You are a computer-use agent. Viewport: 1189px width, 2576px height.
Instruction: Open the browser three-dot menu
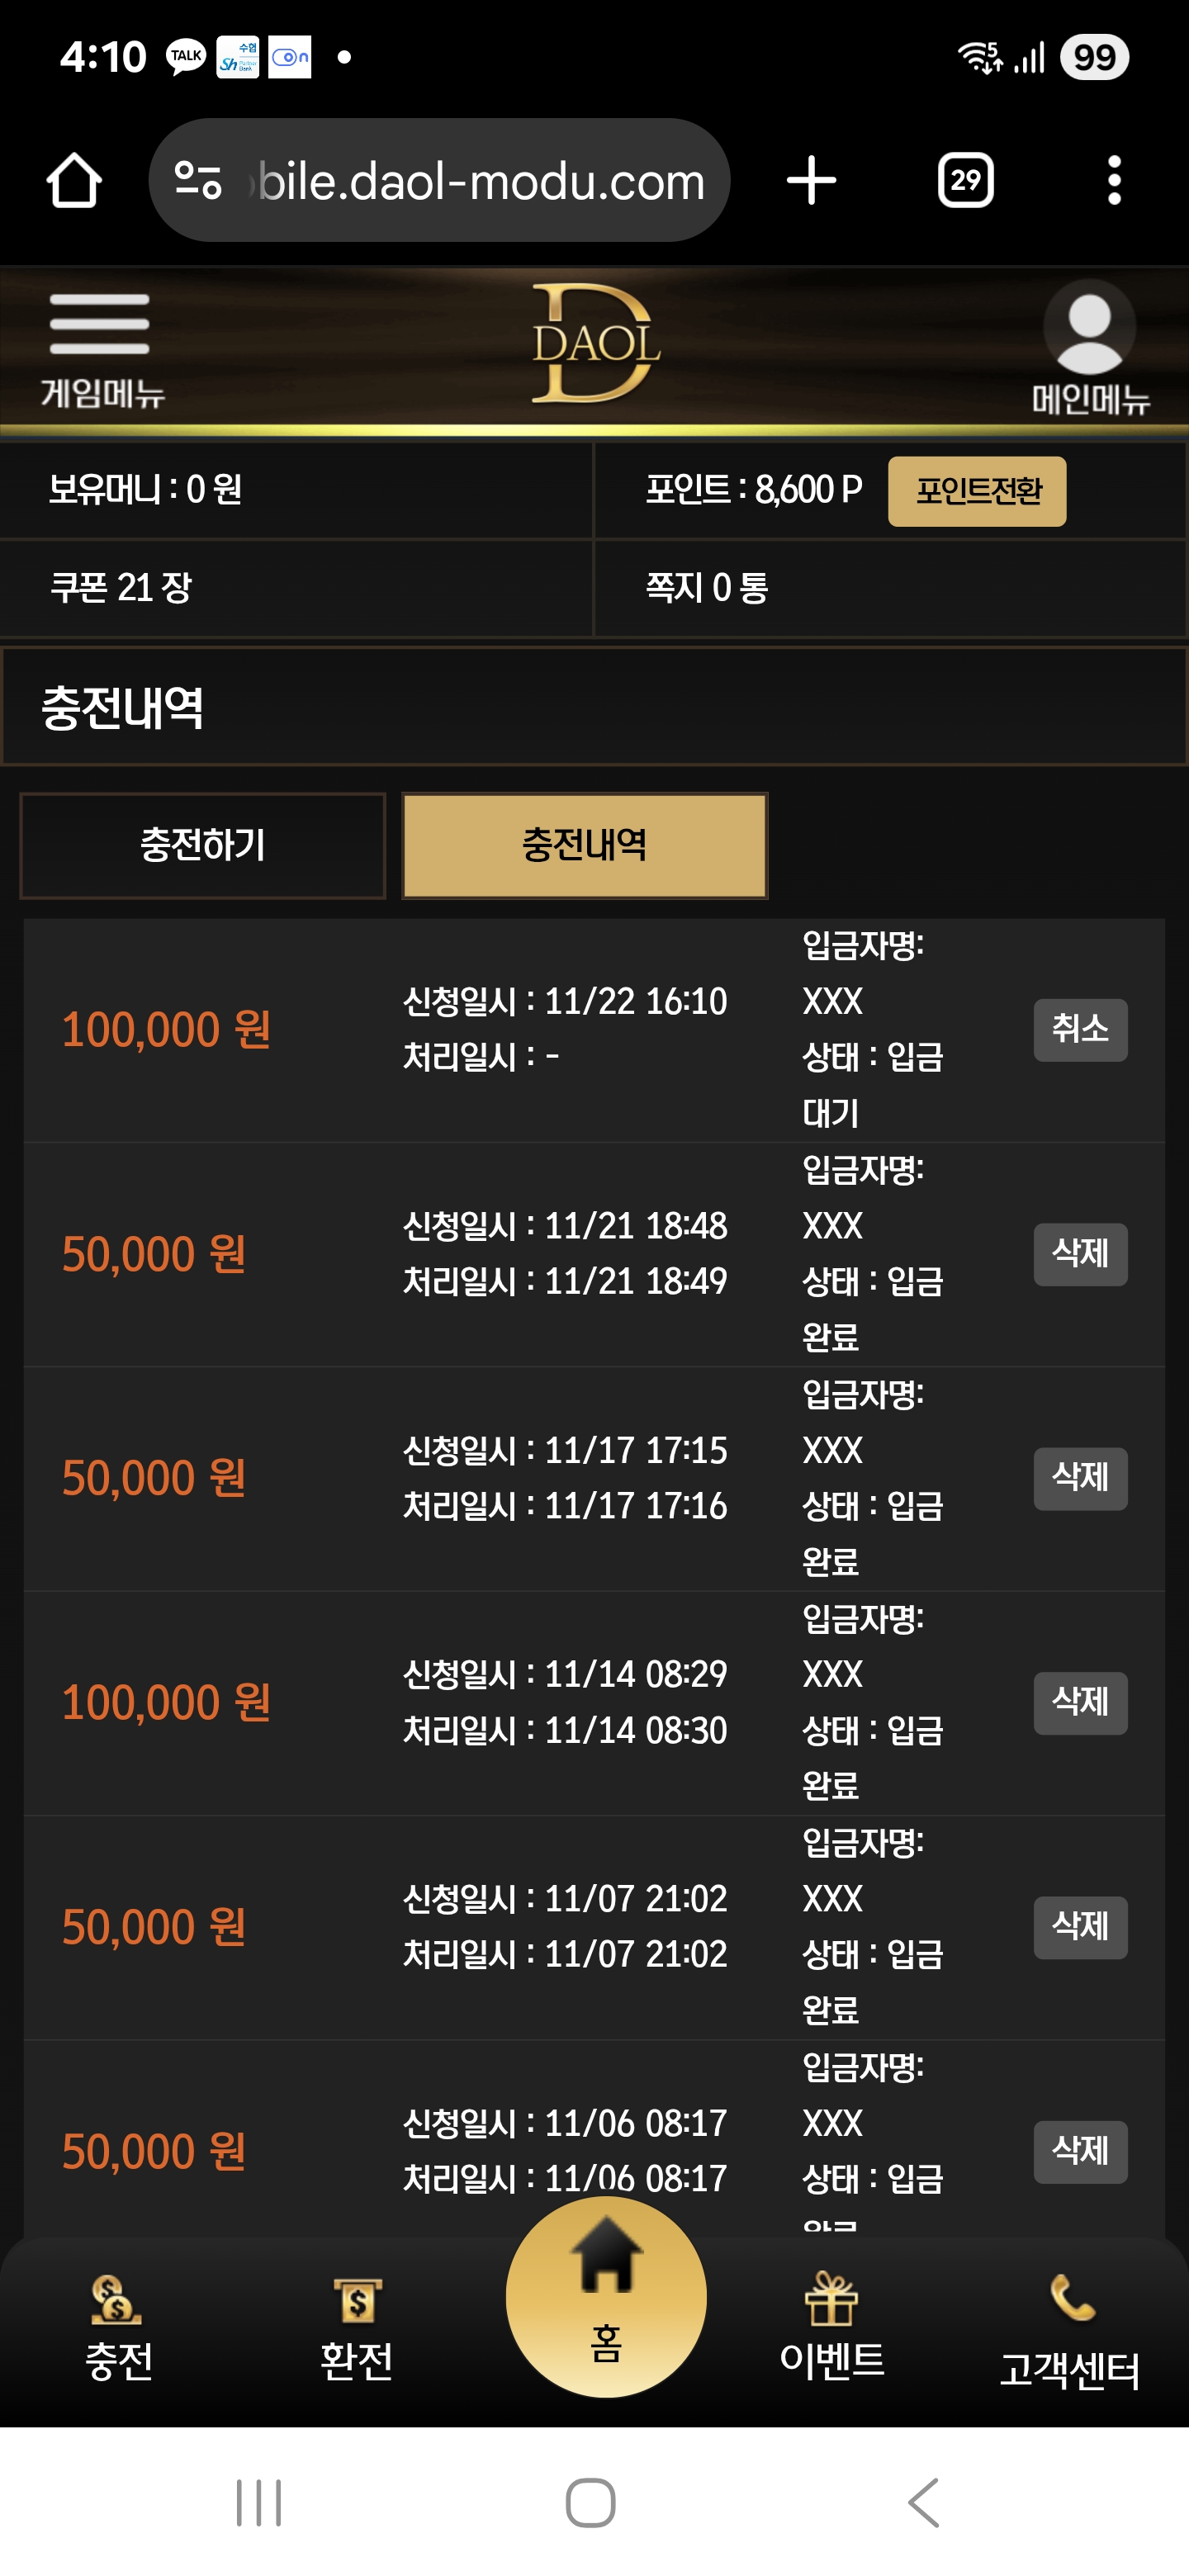click(1114, 181)
